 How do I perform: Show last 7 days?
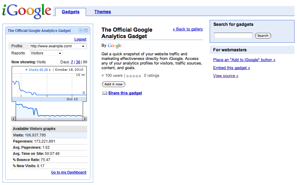(72, 62)
